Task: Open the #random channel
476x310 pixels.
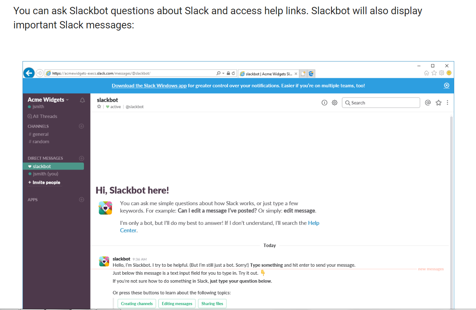Action: 39,142
